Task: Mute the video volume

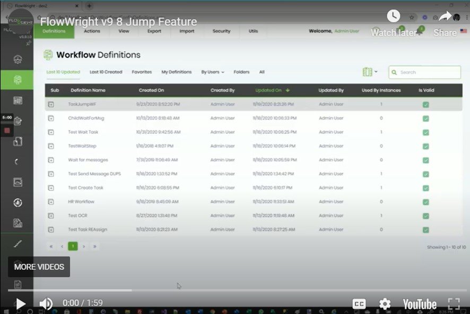Action: (x=46, y=303)
